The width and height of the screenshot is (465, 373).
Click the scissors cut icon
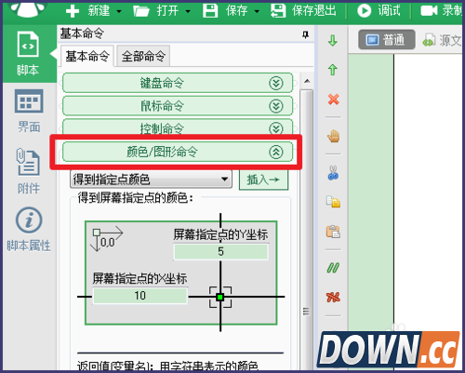pos(333,173)
